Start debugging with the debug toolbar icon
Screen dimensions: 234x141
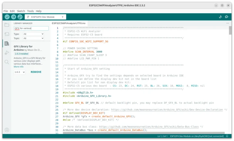click(x=20, y=17)
